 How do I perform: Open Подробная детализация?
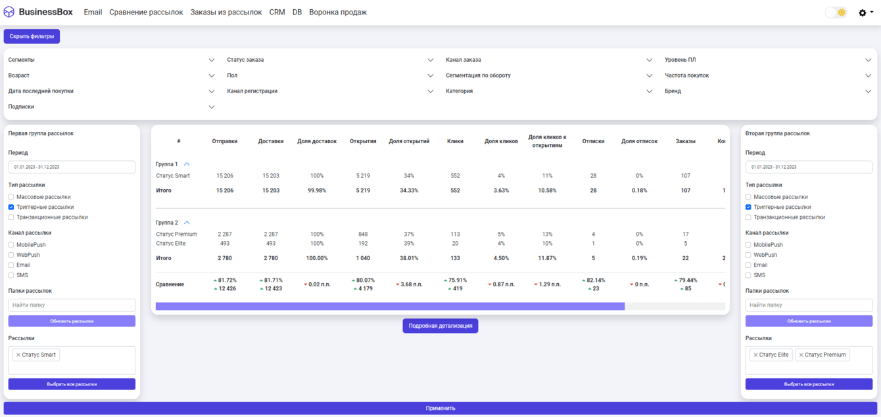tap(440, 326)
